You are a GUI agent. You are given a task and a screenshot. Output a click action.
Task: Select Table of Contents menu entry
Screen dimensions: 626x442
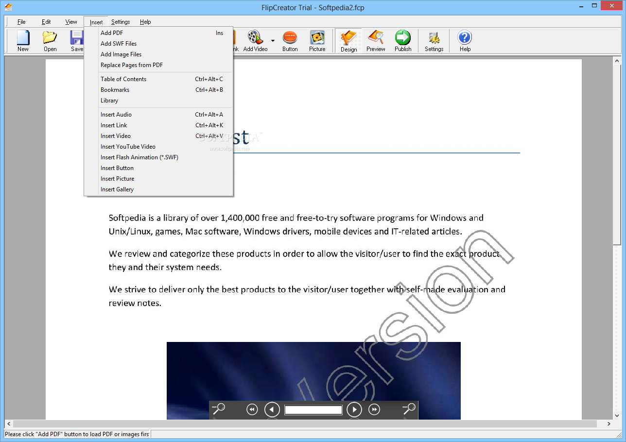[158, 79]
